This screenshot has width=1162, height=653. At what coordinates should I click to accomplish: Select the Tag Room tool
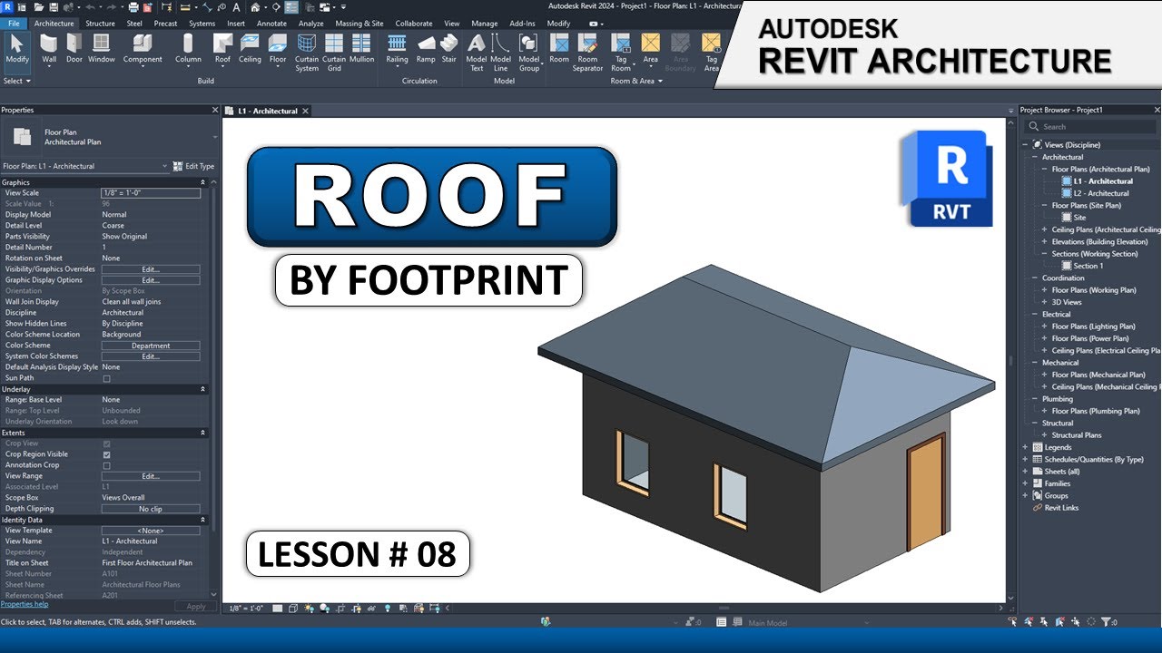(621, 53)
